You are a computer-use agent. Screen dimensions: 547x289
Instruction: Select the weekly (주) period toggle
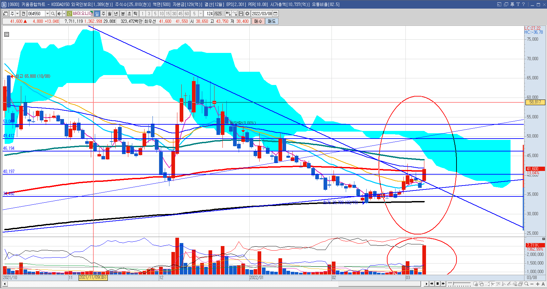(103, 14)
